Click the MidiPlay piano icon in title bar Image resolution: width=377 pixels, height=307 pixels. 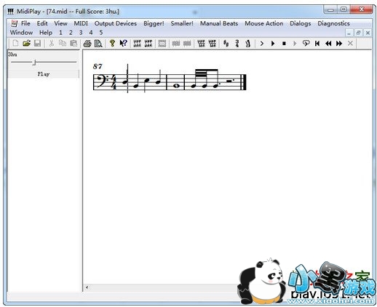pos(10,12)
